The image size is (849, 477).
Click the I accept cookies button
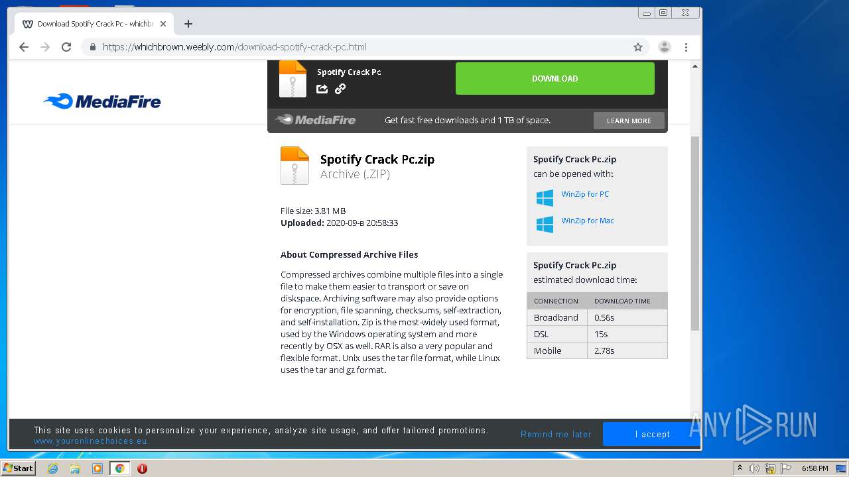pyautogui.click(x=652, y=434)
